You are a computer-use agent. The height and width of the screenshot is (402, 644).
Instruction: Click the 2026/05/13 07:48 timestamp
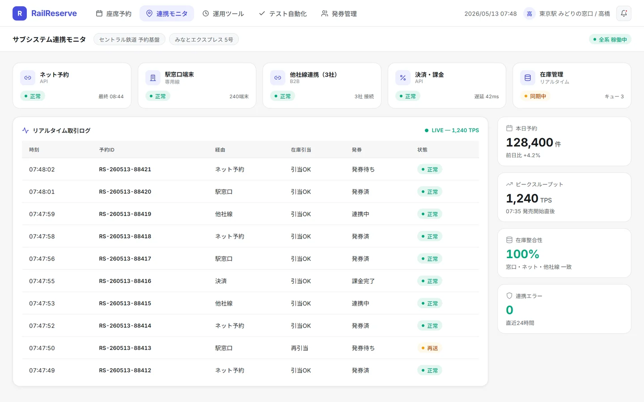(x=491, y=14)
